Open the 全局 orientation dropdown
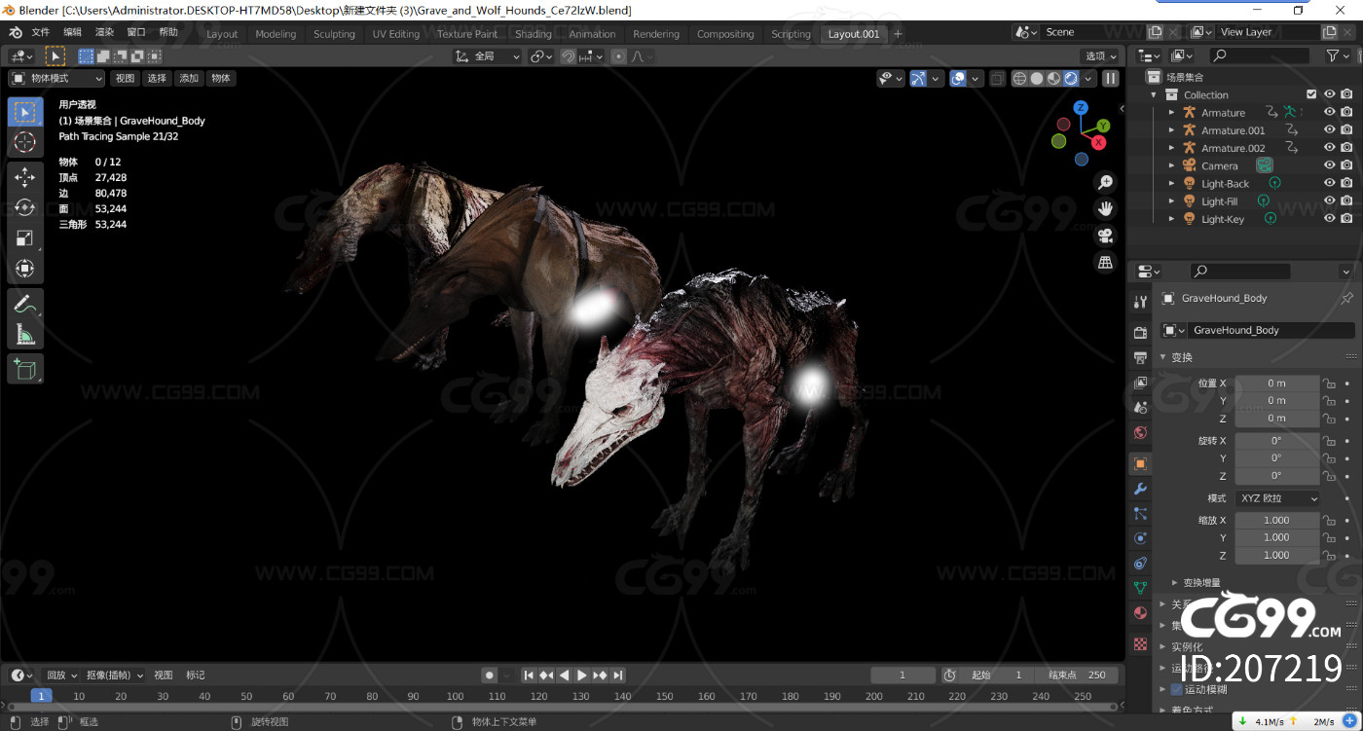 click(489, 56)
